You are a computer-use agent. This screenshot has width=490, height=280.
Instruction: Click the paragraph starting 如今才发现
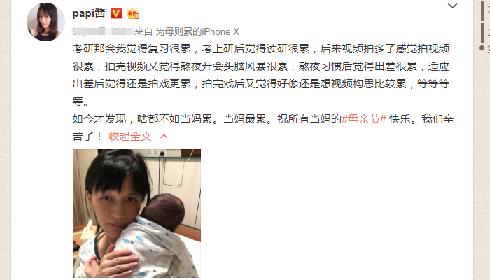[x=263, y=127]
